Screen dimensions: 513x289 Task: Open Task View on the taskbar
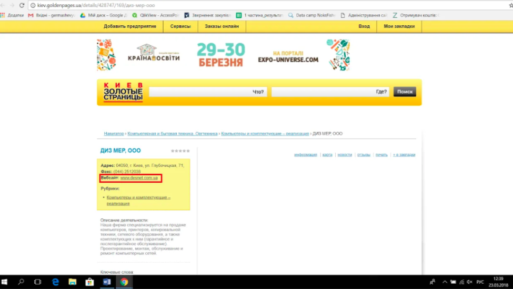[x=38, y=282]
